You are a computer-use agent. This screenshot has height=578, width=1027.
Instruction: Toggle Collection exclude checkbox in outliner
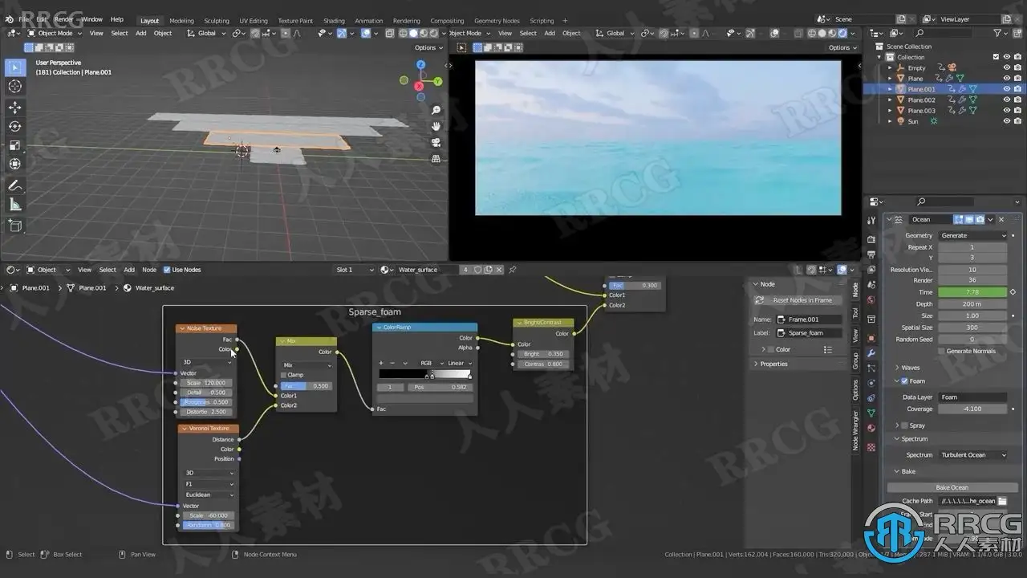996,57
